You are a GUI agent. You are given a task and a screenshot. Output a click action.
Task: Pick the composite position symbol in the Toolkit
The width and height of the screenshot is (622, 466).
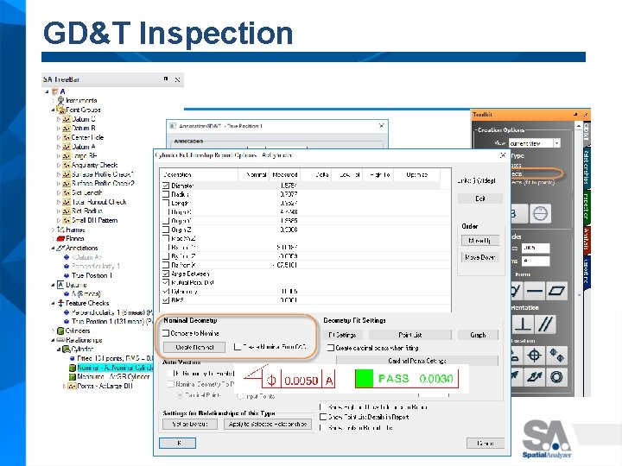click(556, 355)
